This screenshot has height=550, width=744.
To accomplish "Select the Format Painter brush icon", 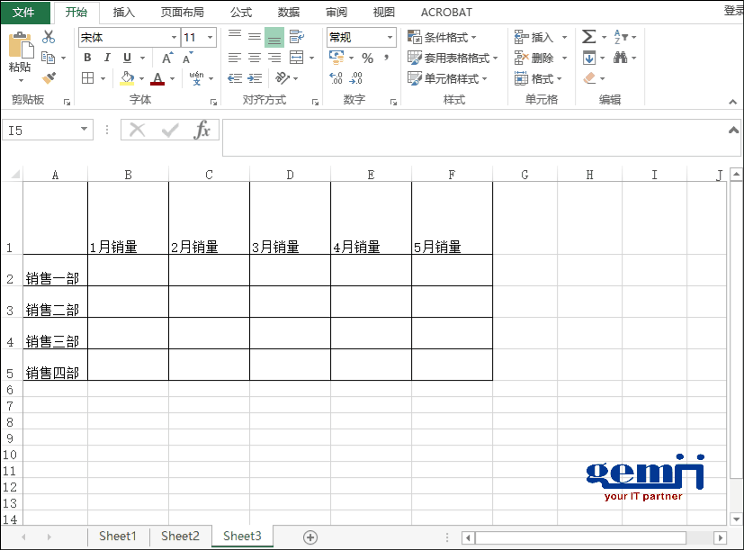I will pos(49,78).
